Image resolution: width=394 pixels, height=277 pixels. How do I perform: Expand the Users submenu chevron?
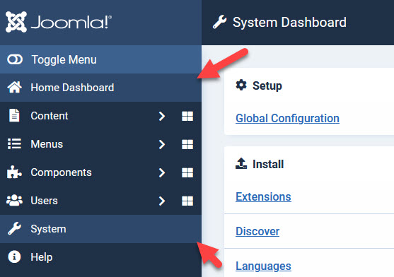pos(162,201)
